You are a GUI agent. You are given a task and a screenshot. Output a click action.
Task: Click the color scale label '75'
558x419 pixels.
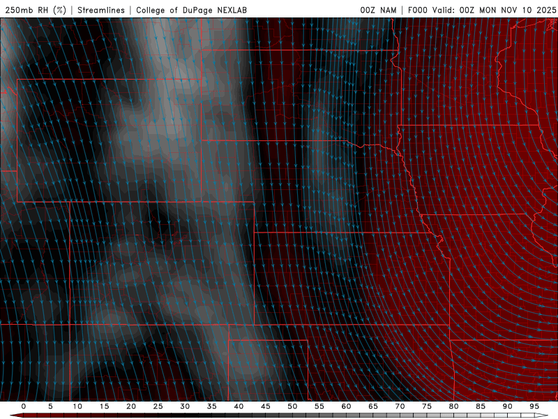[x=427, y=406]
